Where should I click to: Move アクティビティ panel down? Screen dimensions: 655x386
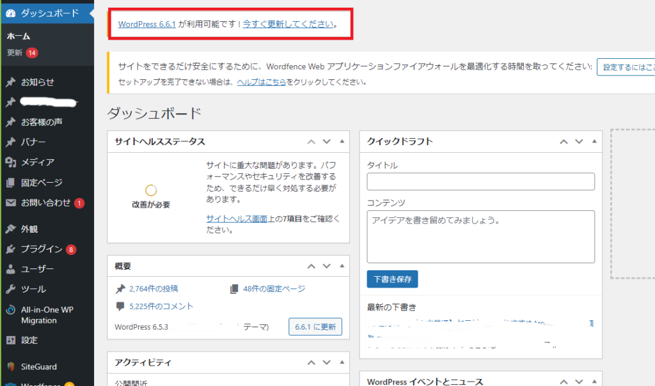click(x=327, y=362)
